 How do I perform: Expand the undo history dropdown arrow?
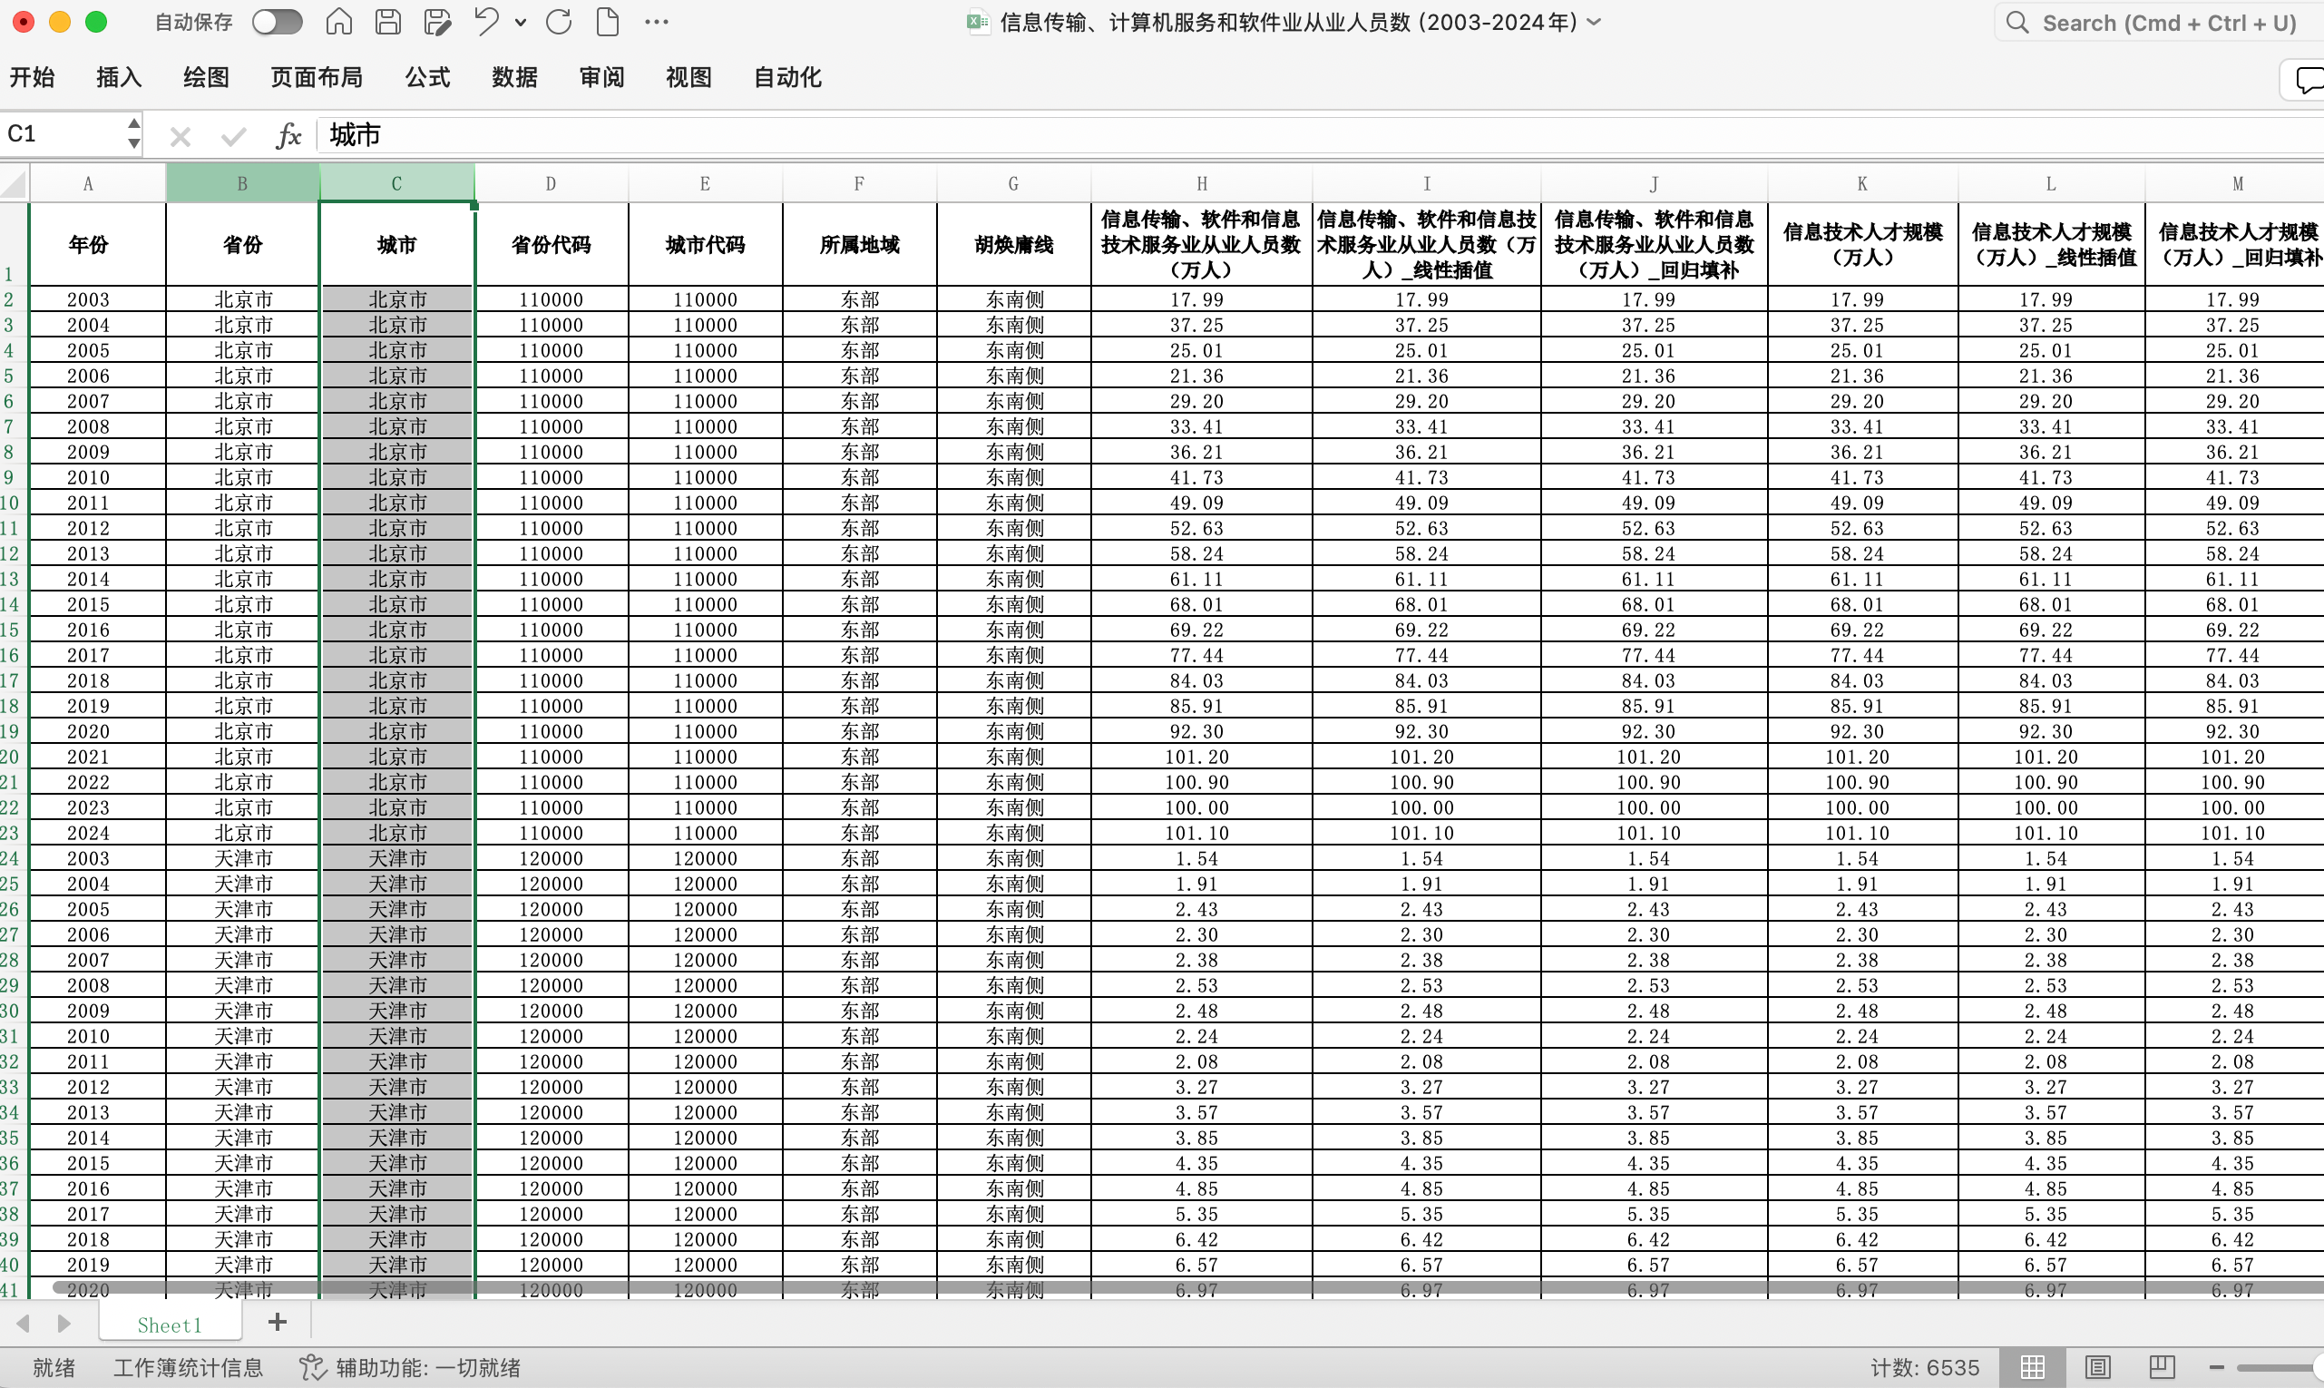pyautogui.click(x=520, y=22)
